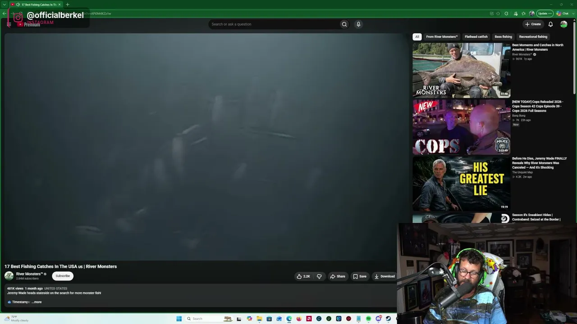
Task: Expand the Chat sidebar chevron
Action: [572, 13]
